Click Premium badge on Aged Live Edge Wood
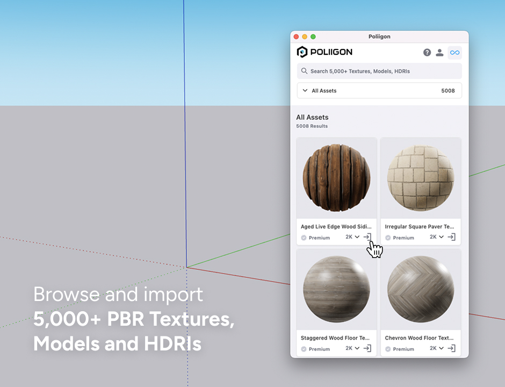Viewport: 505px width, 387px height. click(x=315, y=238)
